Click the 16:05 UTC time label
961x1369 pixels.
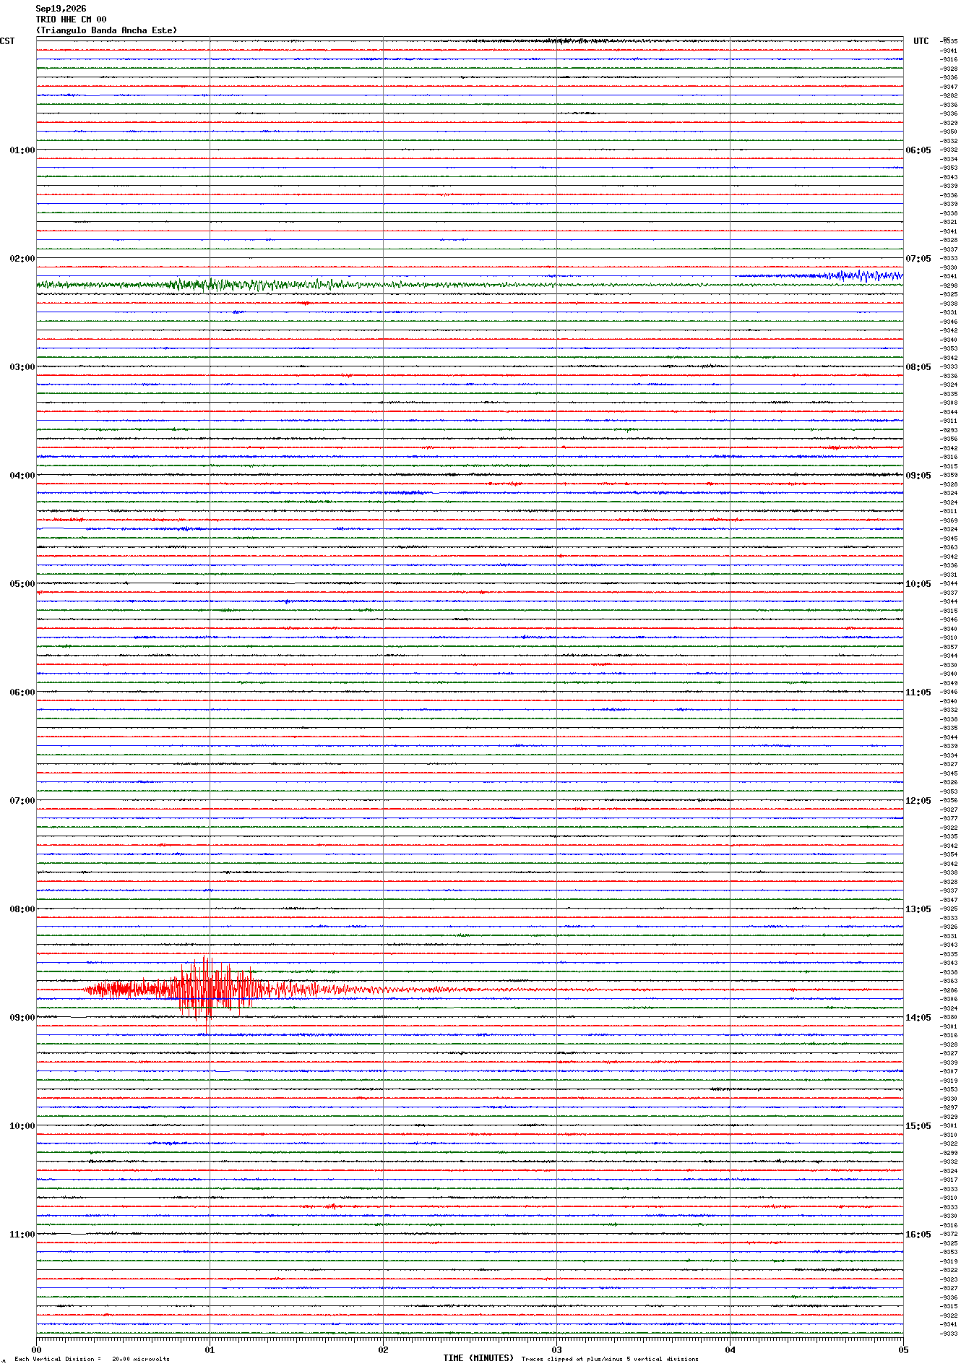point(918,1235)
